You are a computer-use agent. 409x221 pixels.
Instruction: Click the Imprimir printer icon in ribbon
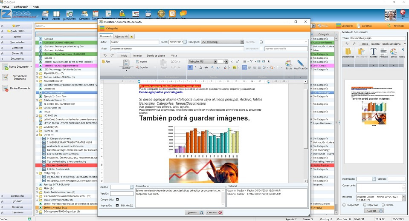click(x=137, y=62)
